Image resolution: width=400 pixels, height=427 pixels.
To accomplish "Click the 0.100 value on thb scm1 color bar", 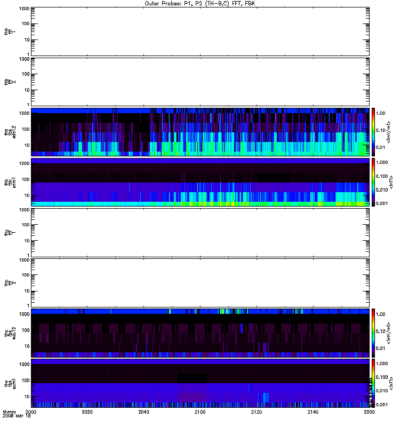I will coord(382,176).
